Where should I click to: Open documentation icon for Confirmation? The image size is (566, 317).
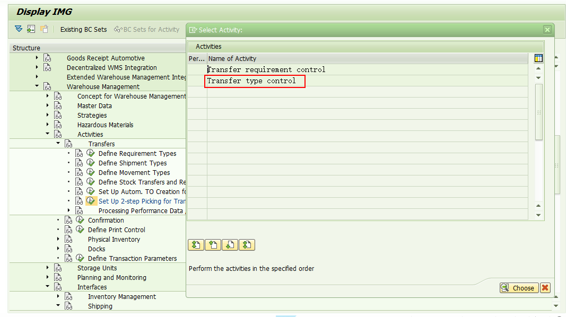point(68,220)
